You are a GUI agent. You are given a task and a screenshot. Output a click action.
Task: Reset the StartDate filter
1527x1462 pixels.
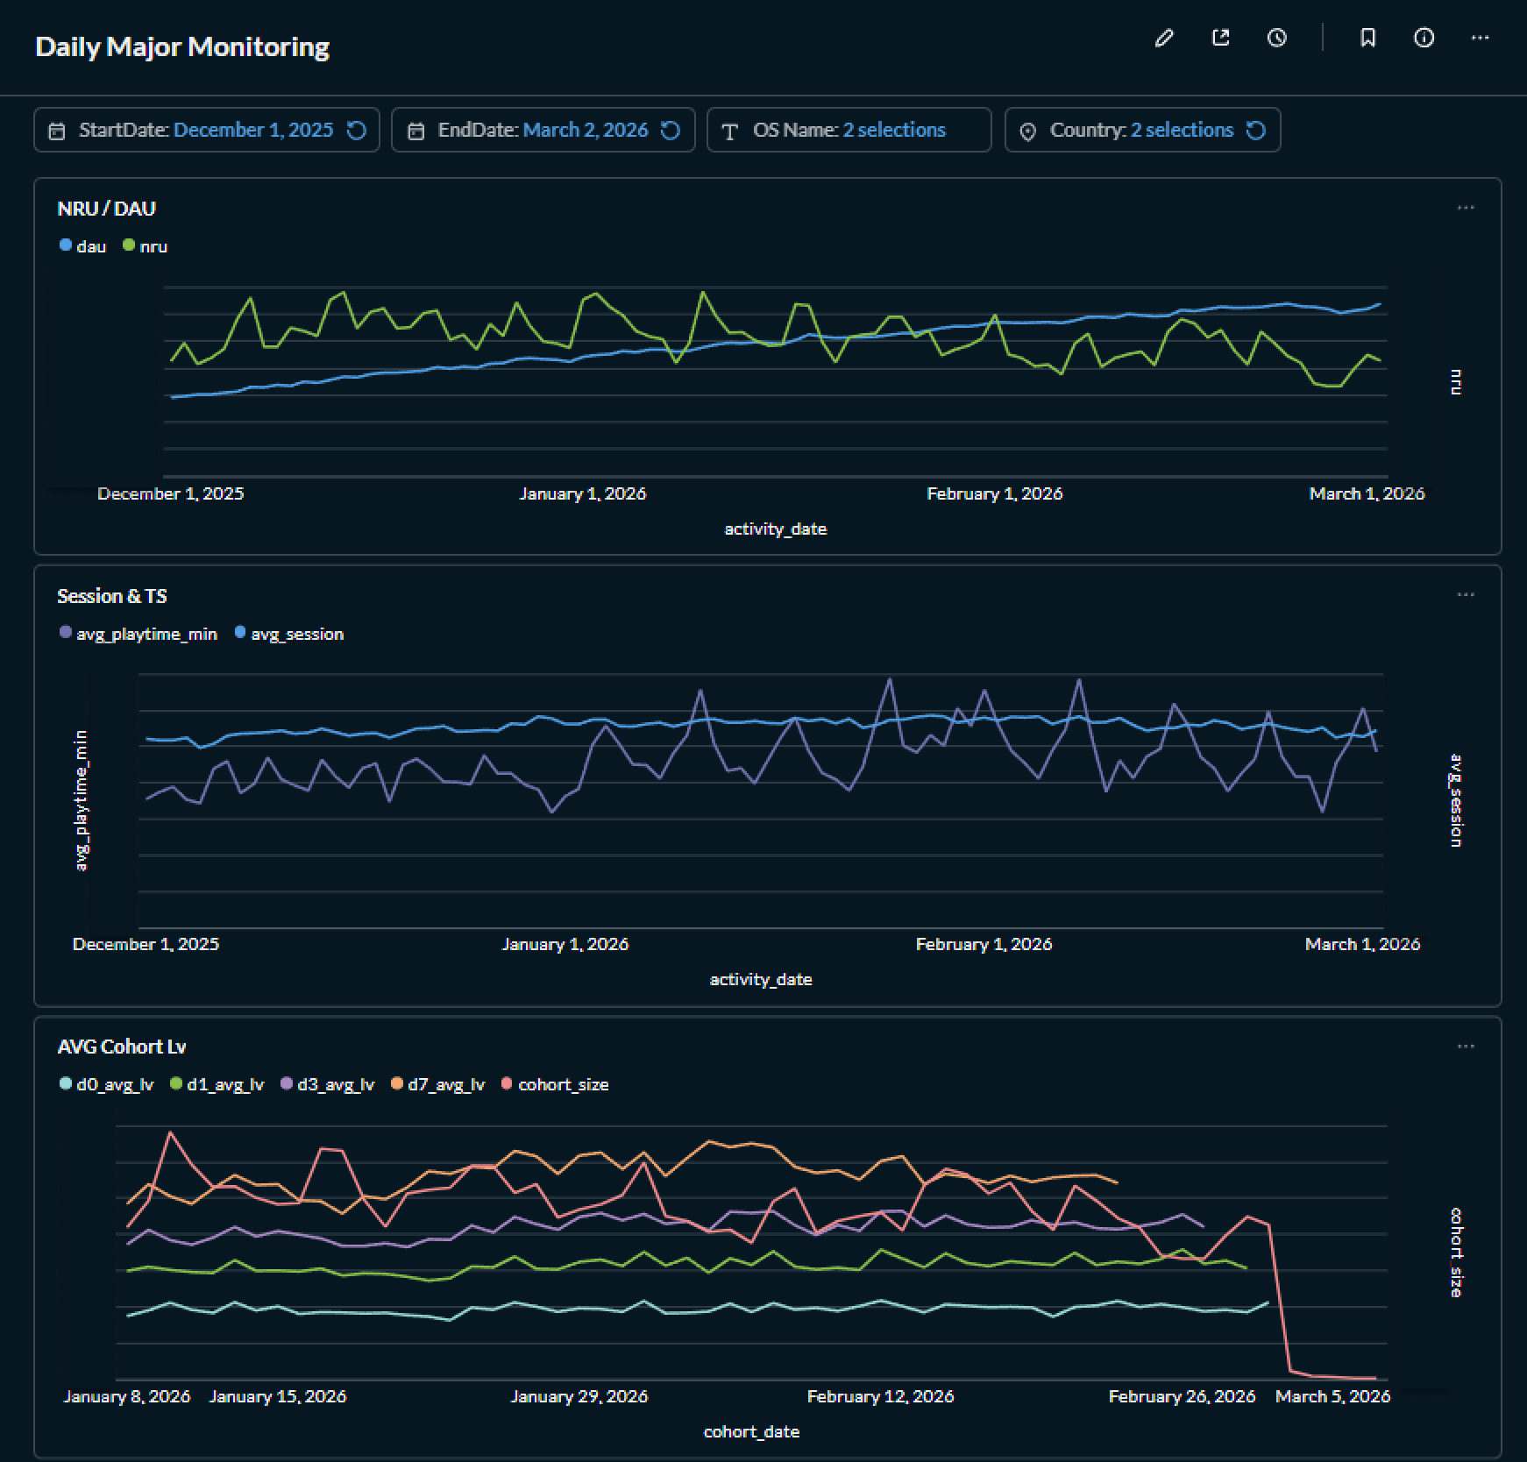pos(357,131)
